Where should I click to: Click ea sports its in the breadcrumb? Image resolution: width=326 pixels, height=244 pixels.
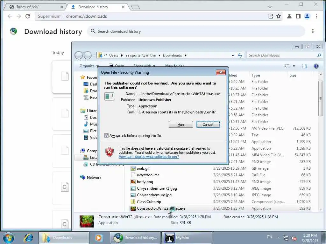tap(140, 55)
